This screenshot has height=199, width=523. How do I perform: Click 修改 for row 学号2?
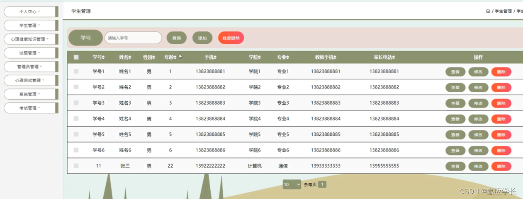[478, 88]
